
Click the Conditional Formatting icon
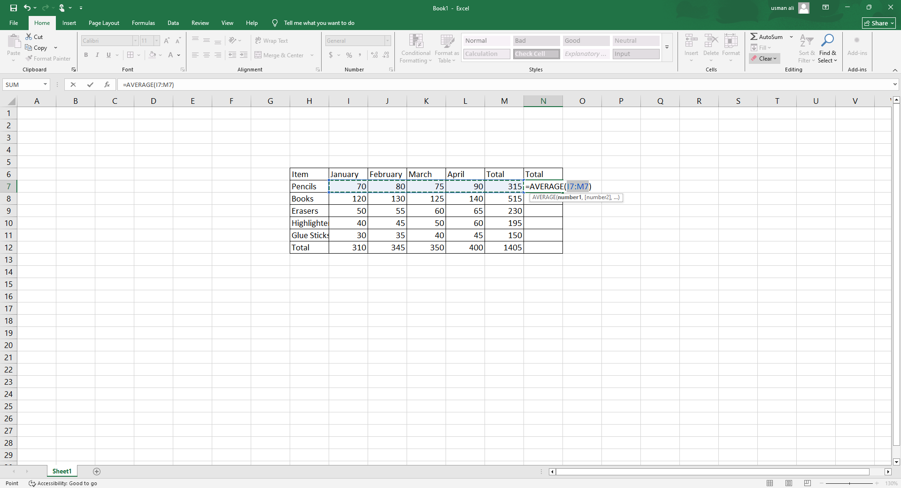click(416, 41)
